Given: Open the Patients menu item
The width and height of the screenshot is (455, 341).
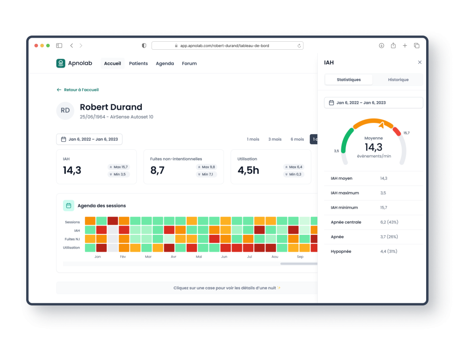Looking at the screenshot, I should [x=138, y=63].
